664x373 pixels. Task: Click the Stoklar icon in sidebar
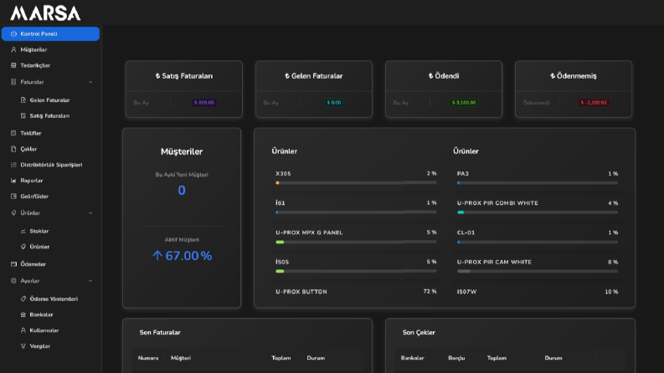point(23,232)
